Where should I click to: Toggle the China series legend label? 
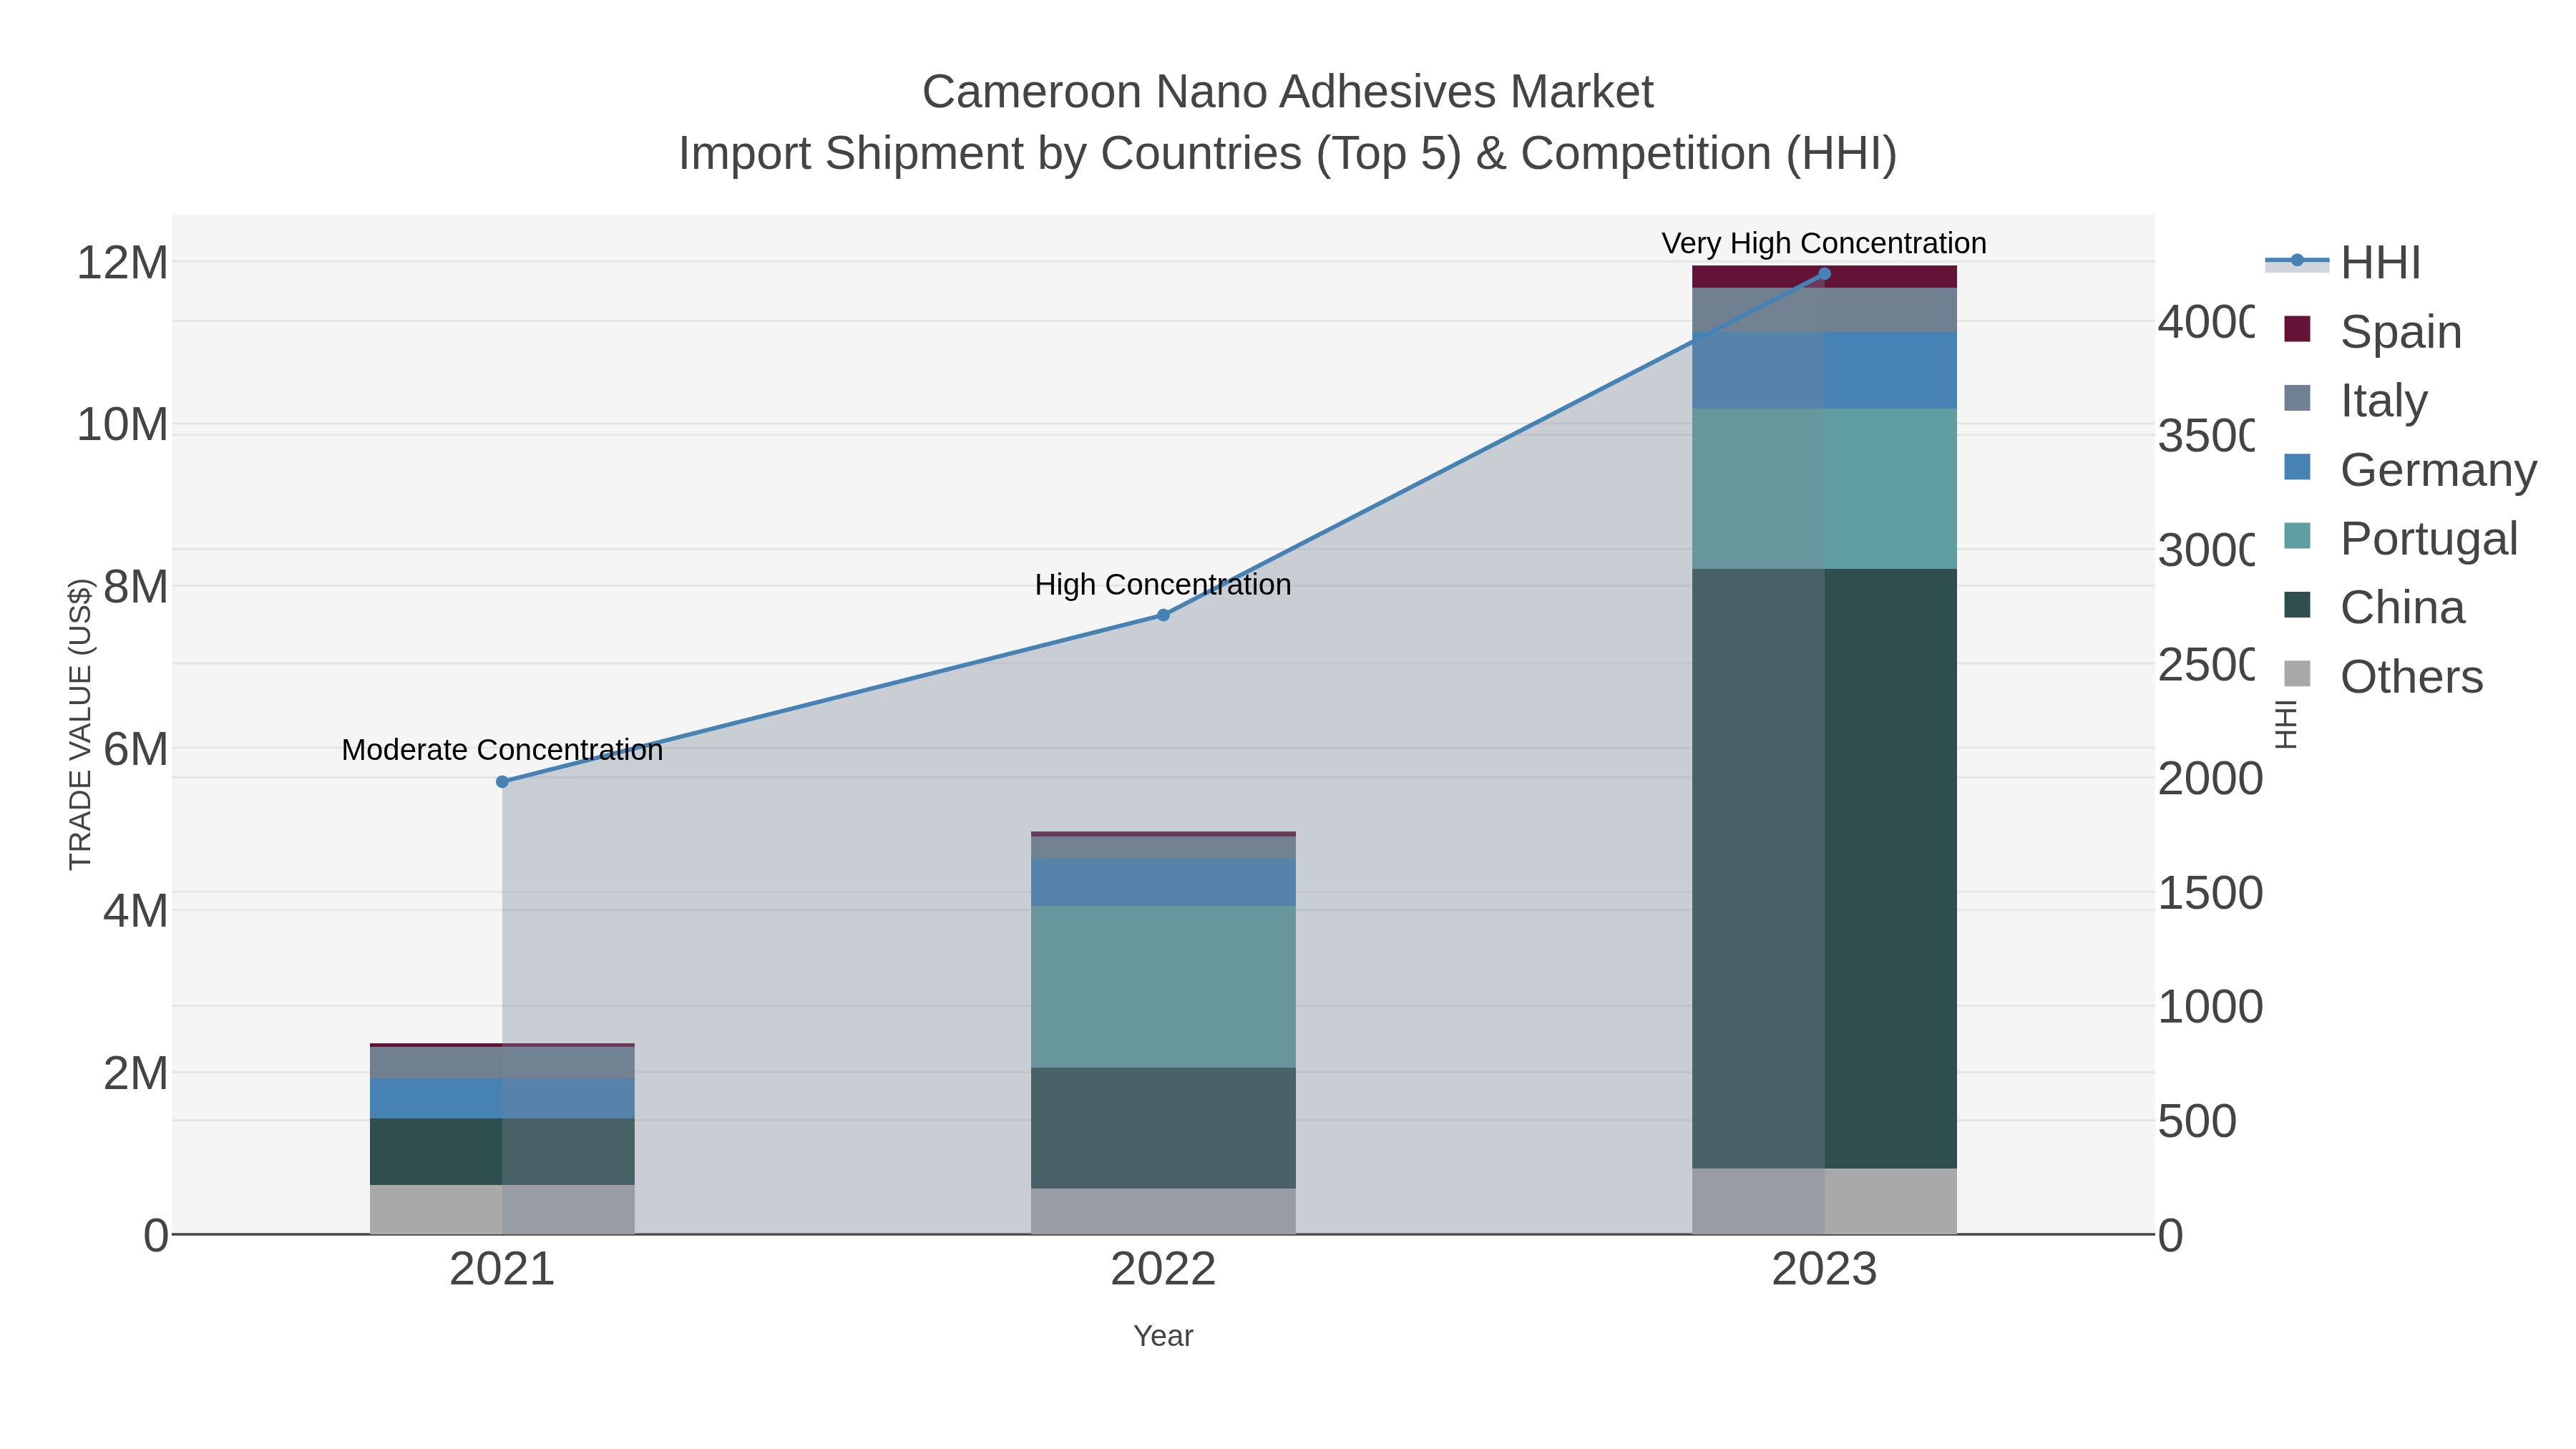(2403, 608)
